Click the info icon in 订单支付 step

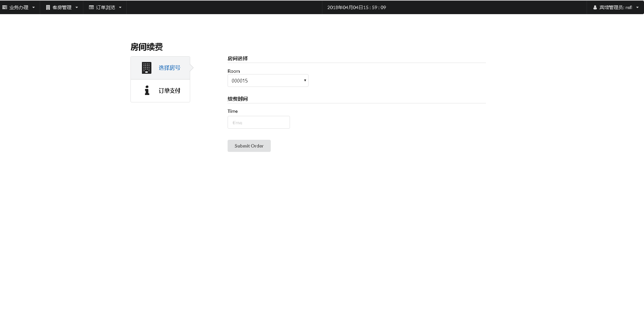(147, 90)
